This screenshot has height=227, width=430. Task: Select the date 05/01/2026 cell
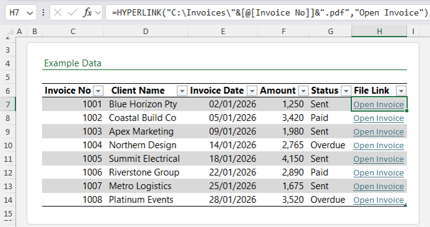click(x=223, y=118)
